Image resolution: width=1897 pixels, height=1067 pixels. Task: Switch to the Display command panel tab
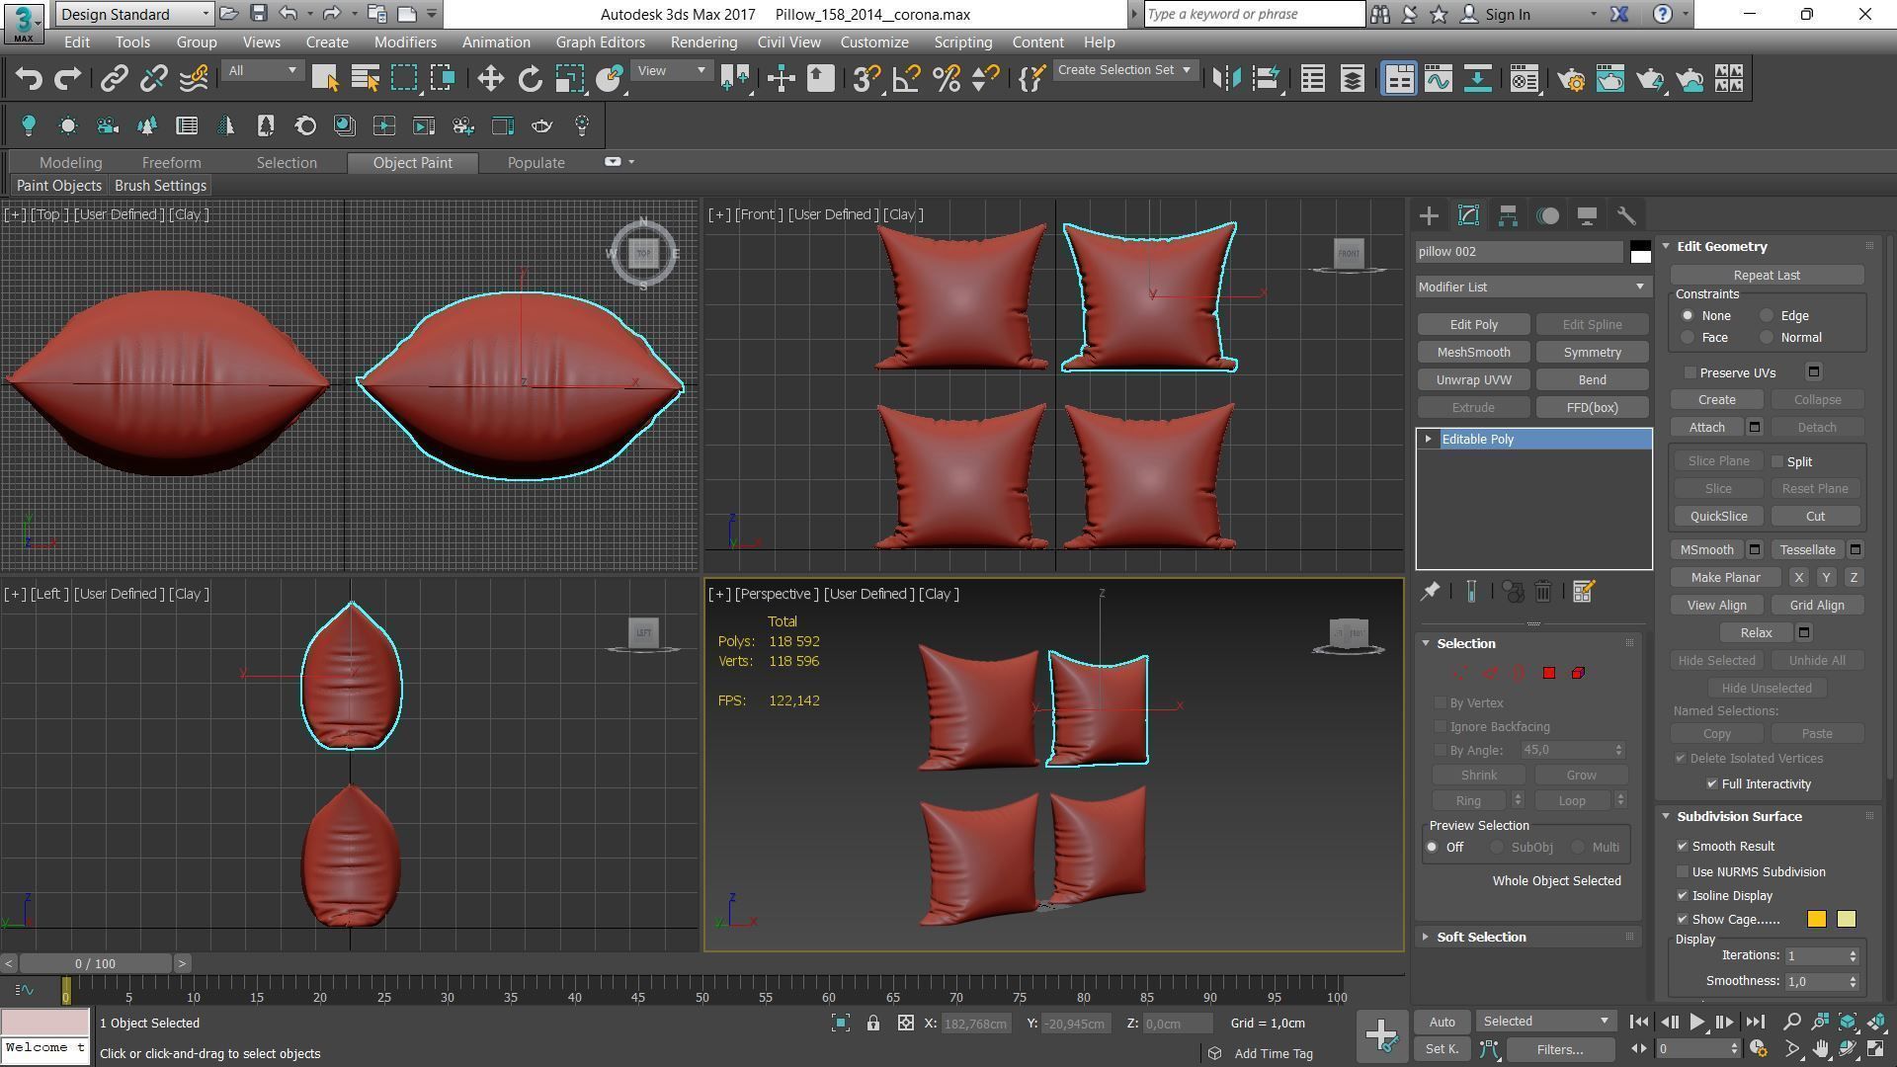(x=1587, y=215)
